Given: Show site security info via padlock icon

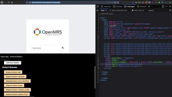Looking at the screenshot, I should [x=30, y=2].
